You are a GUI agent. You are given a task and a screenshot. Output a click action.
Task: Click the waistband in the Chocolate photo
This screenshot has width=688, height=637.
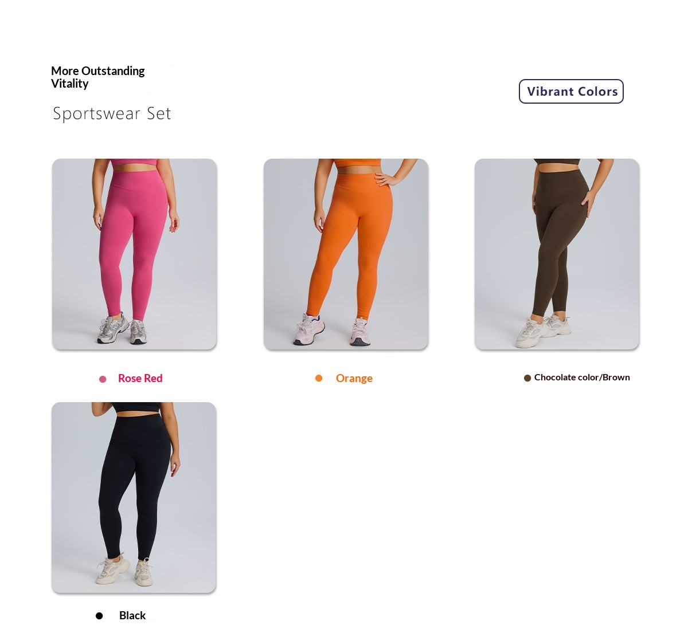[x=558, y=169]
